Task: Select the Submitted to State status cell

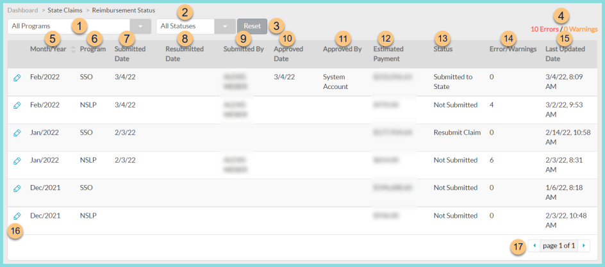Action: pos(453,82)
